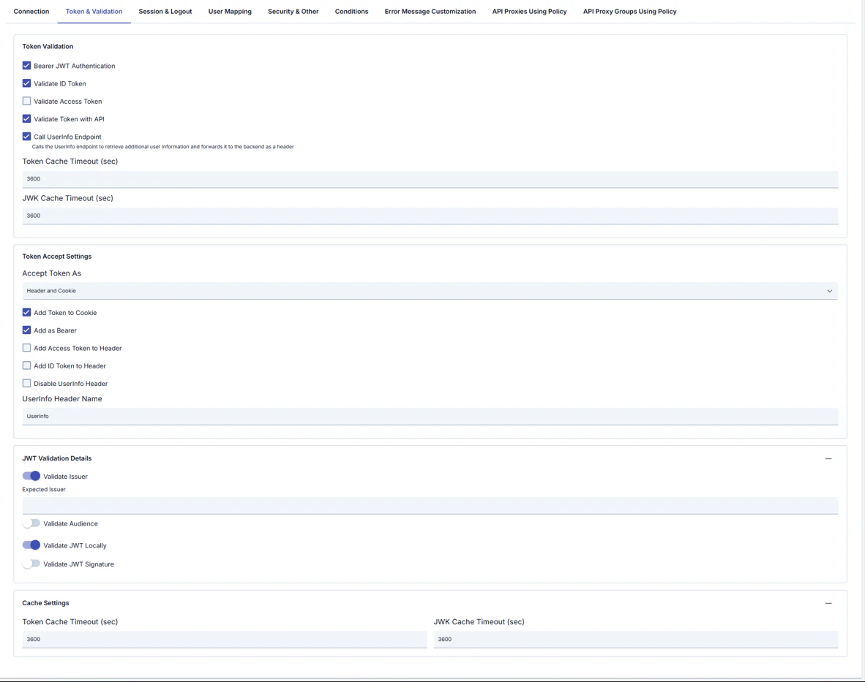Uncheck Validate Token with API
Screen dimensions: 865x682
click(x=26, y=118)
